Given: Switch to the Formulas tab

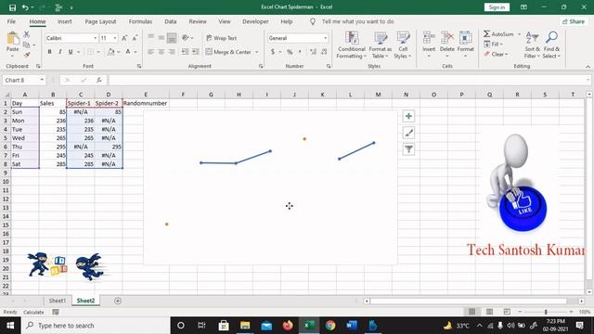Looking at the screenshot, I should pos(140,21).
